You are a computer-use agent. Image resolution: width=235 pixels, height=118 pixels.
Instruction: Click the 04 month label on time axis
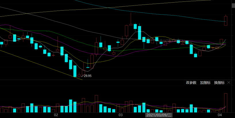220,115
